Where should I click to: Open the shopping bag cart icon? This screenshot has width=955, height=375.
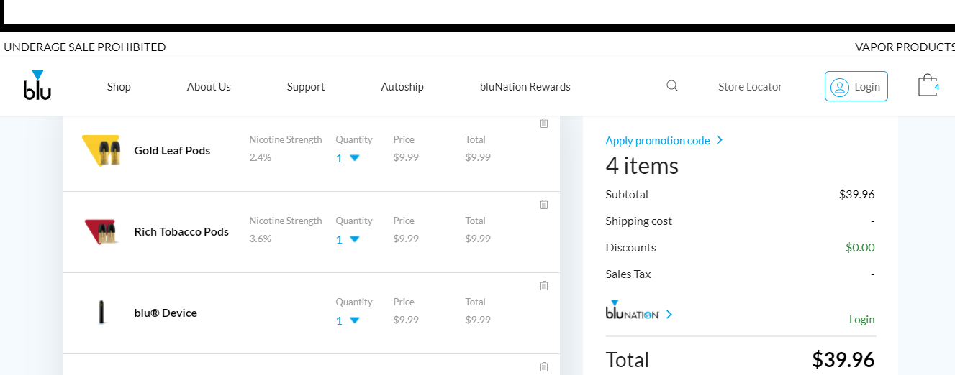(928, 85)
